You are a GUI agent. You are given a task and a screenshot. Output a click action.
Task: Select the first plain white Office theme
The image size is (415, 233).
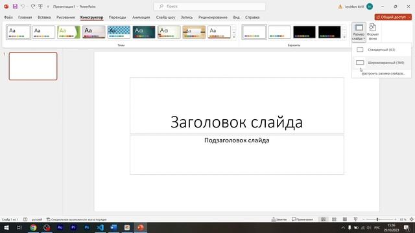click(19, 32)
